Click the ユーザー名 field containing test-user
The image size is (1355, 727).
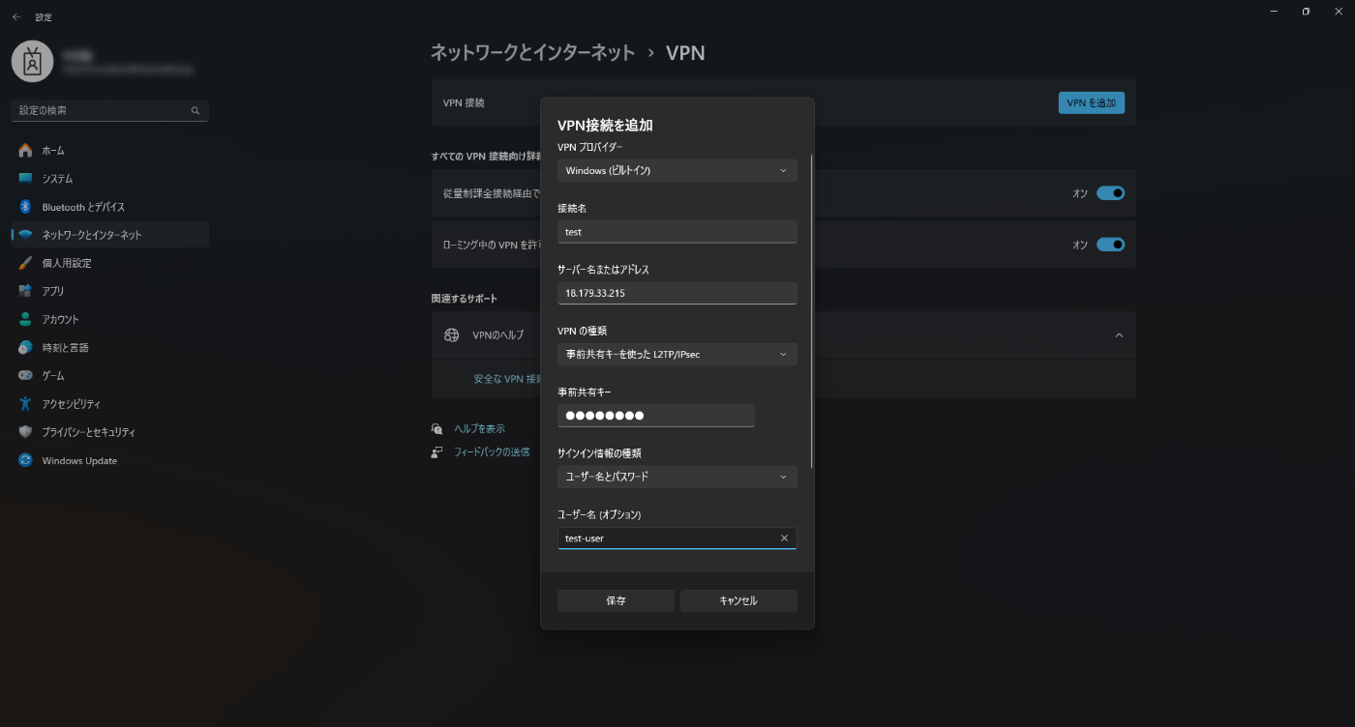click(x=677, y=538)
